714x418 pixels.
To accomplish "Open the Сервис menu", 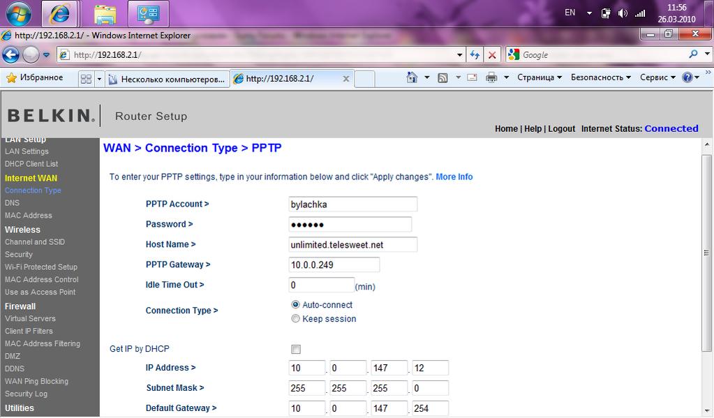I will 657,77.
